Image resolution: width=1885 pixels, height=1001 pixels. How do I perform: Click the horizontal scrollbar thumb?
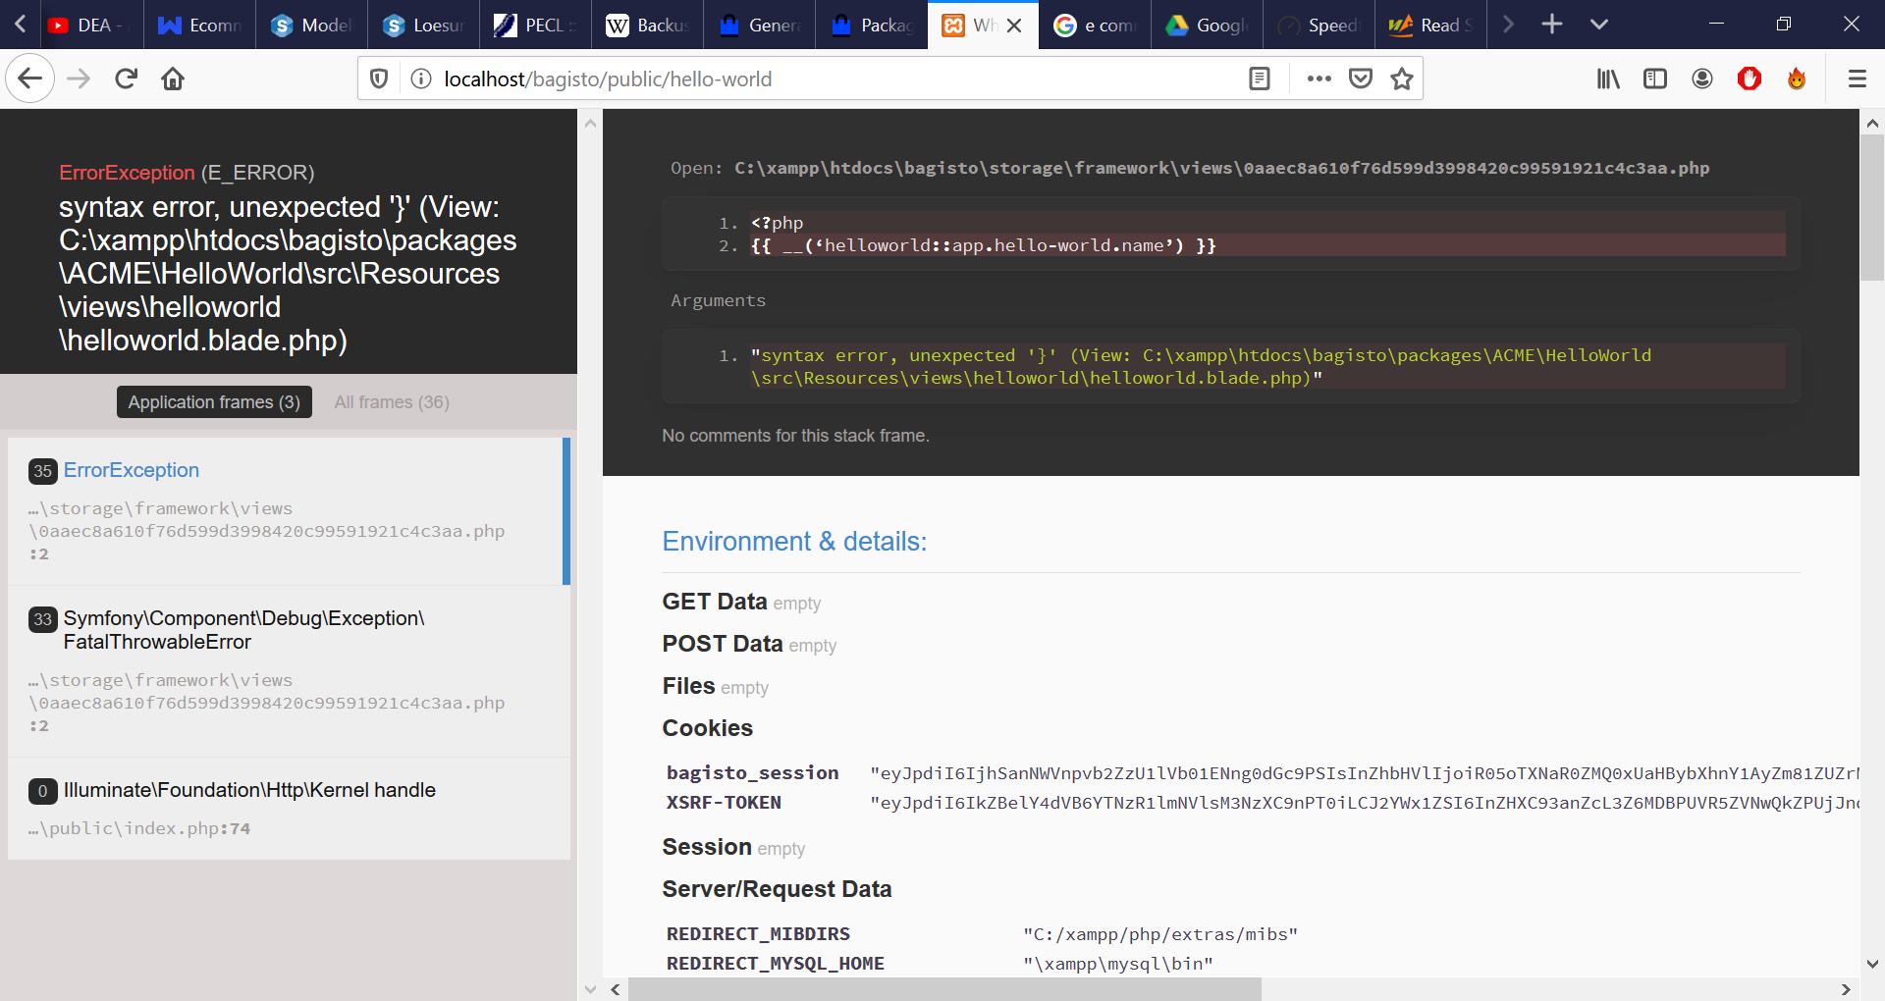[944, 989]
